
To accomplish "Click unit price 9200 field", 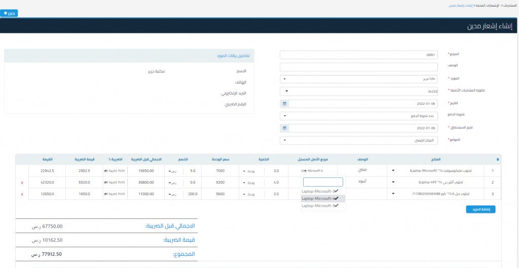I will click(220, 182).
